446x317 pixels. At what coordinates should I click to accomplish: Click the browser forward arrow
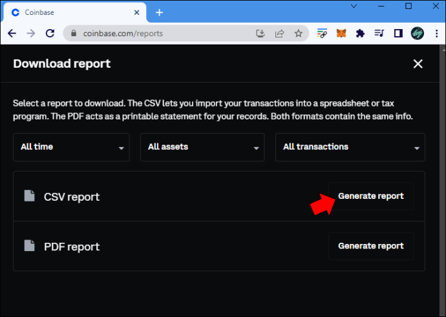[x=31, y=34]
